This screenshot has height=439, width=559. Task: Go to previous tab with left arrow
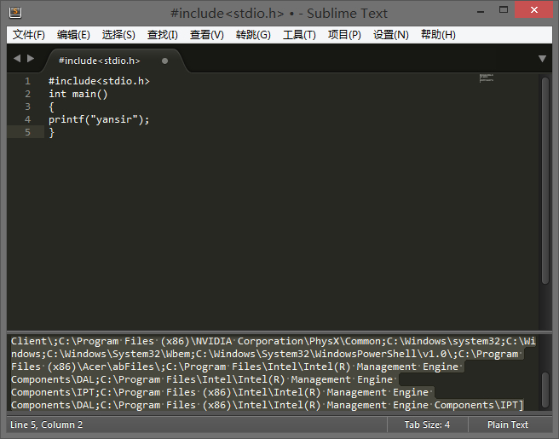click(17, 58)
